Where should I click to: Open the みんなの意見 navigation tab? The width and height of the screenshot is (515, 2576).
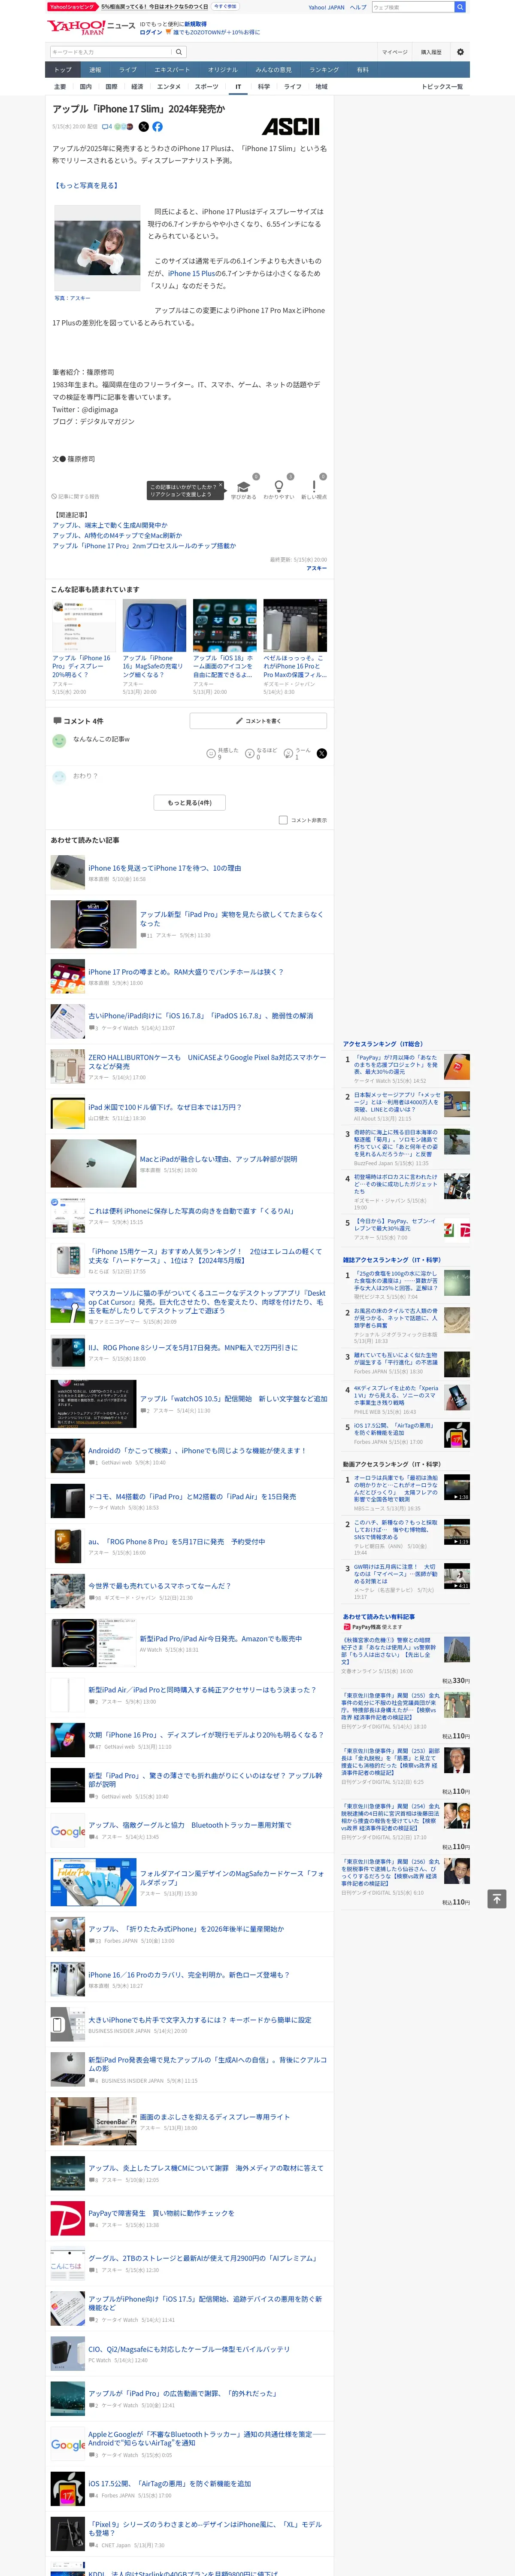[274, 70]
